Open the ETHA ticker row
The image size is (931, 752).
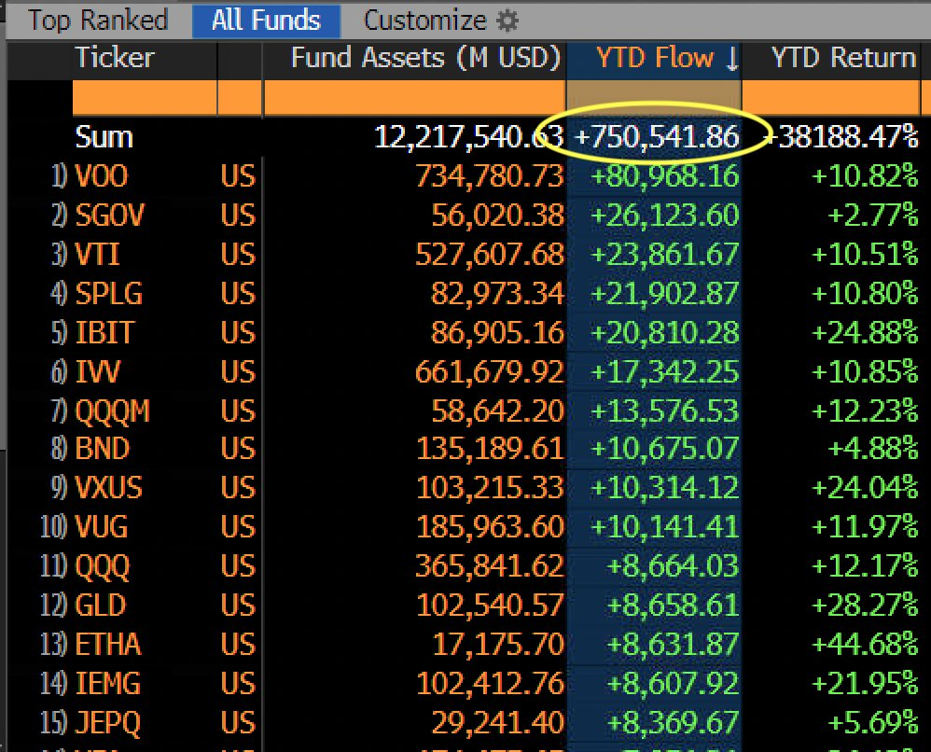[108, 645]
